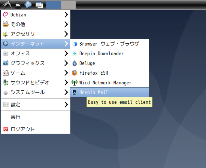This screenshot has width=206, height=168.
Task: Click the show desktop windows icon
Action: (39, 5)
